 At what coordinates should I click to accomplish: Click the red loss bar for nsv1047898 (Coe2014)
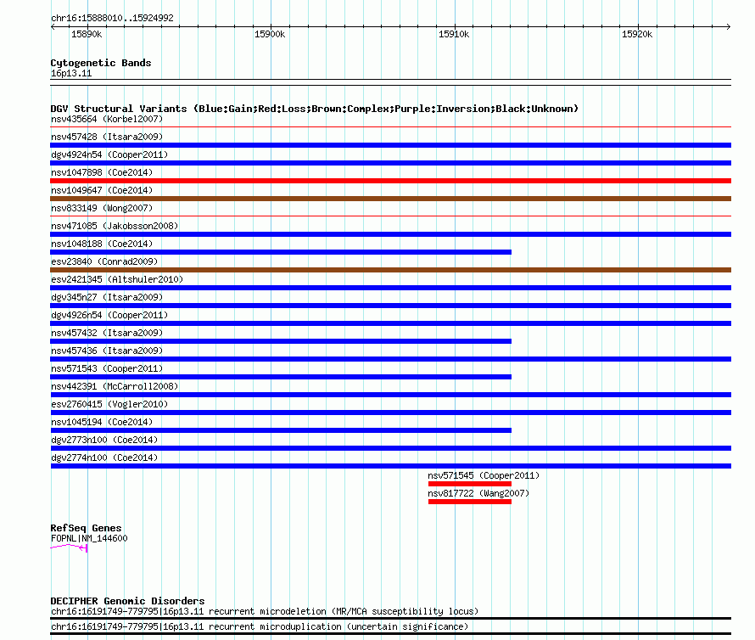coord(390,181)
